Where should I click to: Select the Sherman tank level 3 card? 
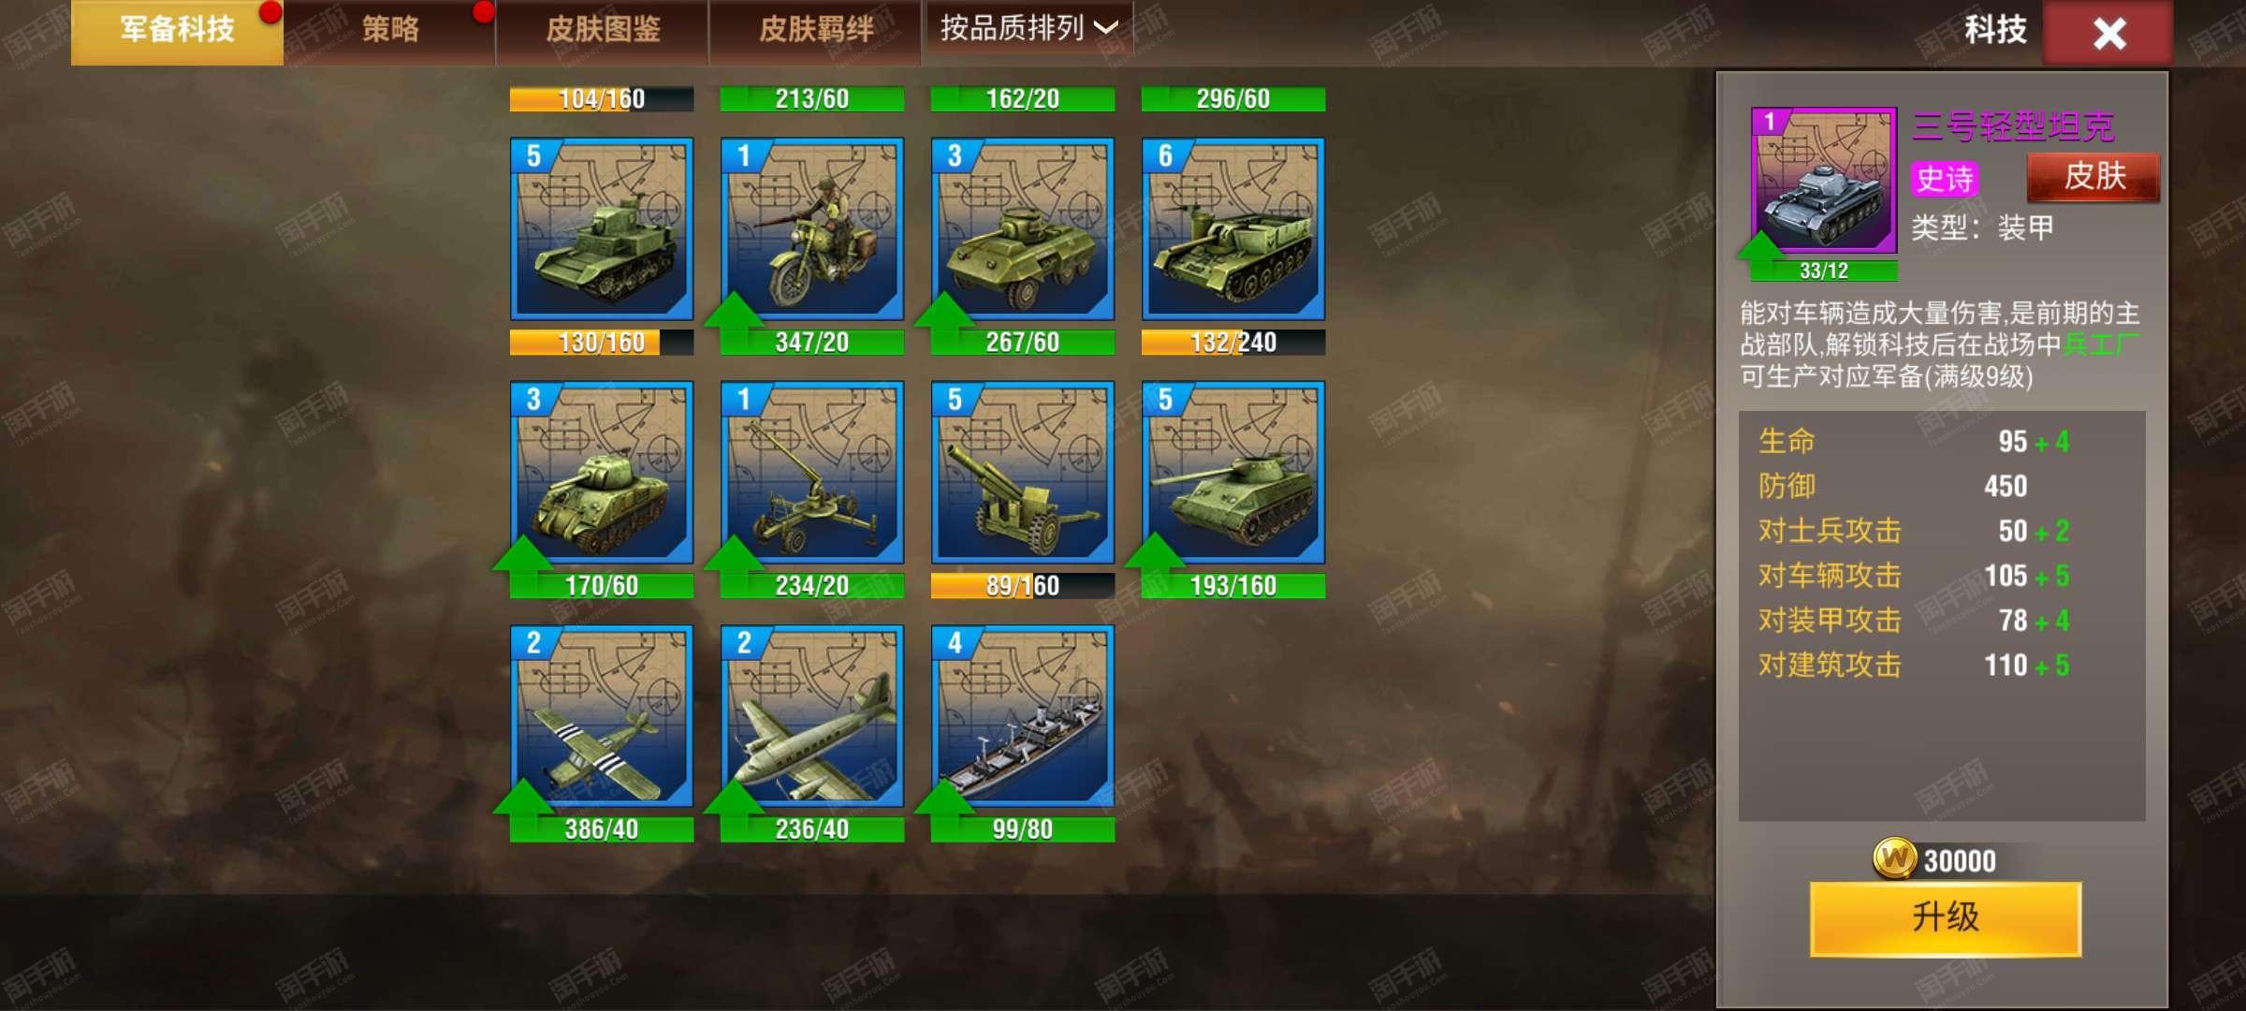(x=602, y=473)
